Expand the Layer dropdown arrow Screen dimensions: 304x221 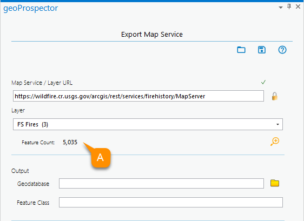[277, 124]
